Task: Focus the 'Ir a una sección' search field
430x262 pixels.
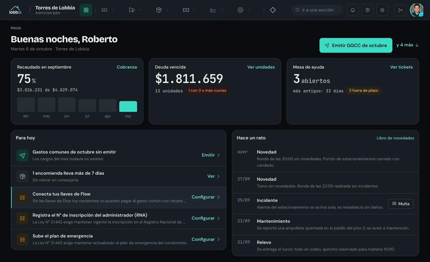Action: coord(317,10)
